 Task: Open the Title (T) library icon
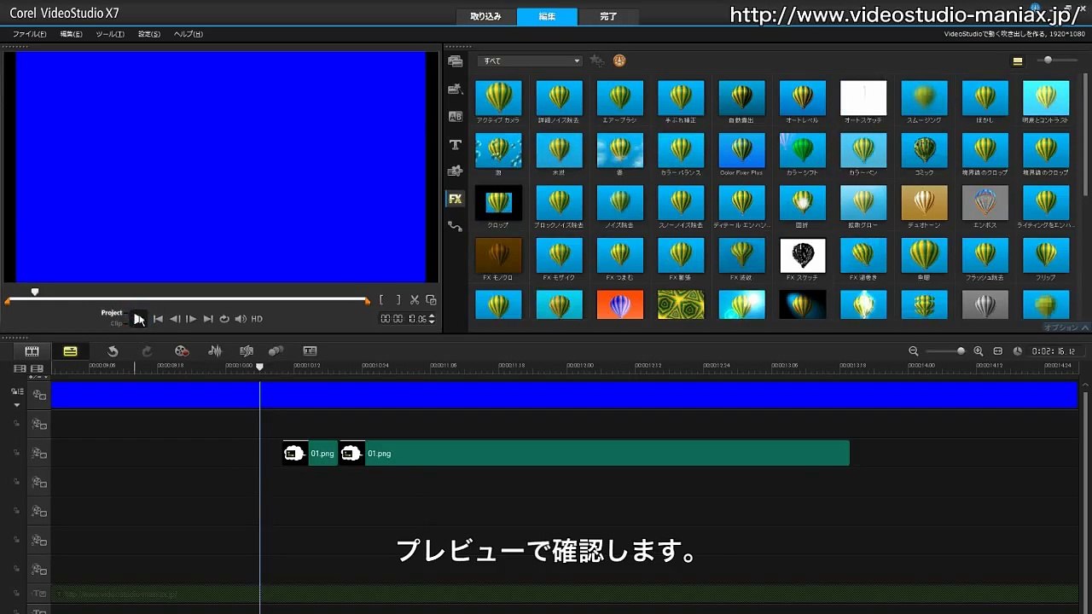456,145
